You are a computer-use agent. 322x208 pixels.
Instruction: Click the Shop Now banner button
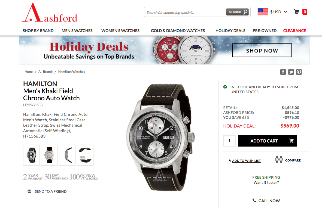tap(262, 50)
